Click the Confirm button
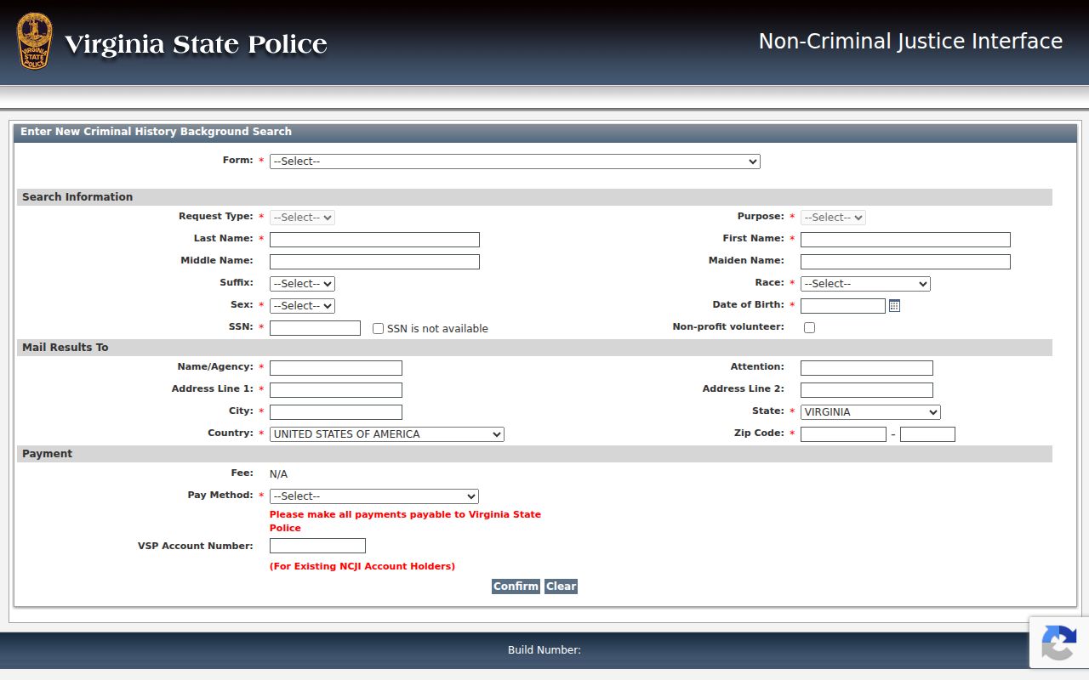The image size is (1089, 680). pyautogui.click(x=516, y=586)
